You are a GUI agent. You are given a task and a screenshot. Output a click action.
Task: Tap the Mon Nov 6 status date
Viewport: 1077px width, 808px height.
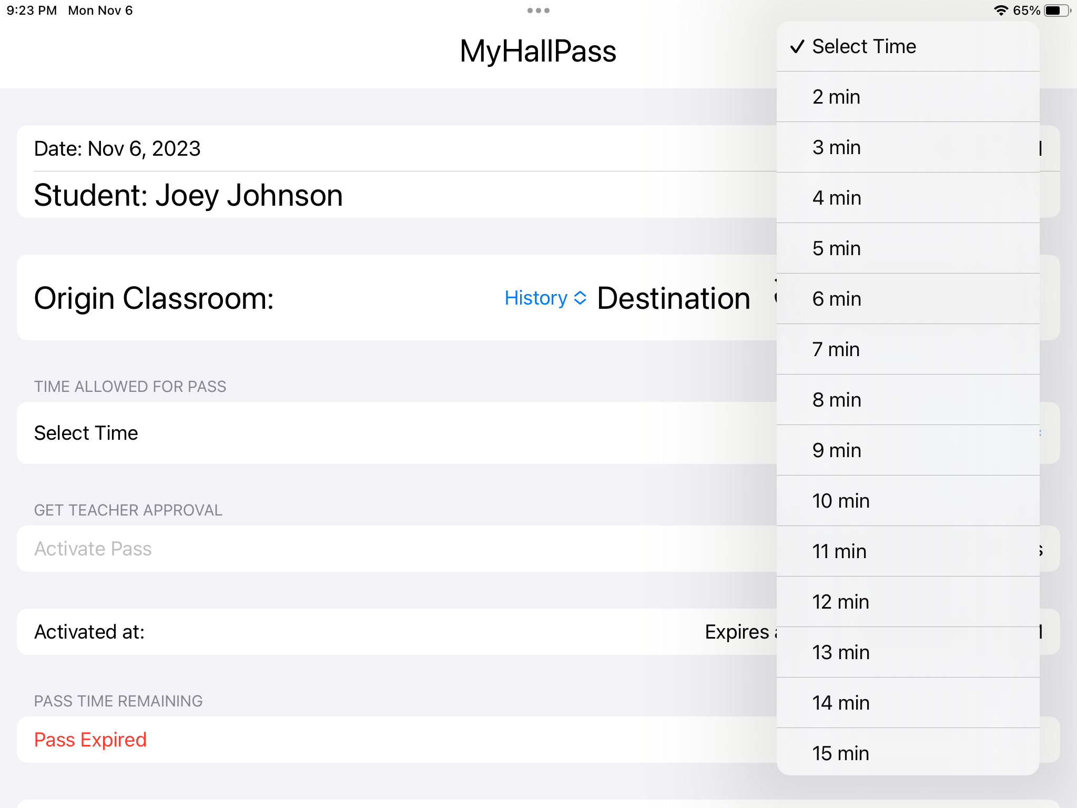pyautogui.click(x=100, y=11)
